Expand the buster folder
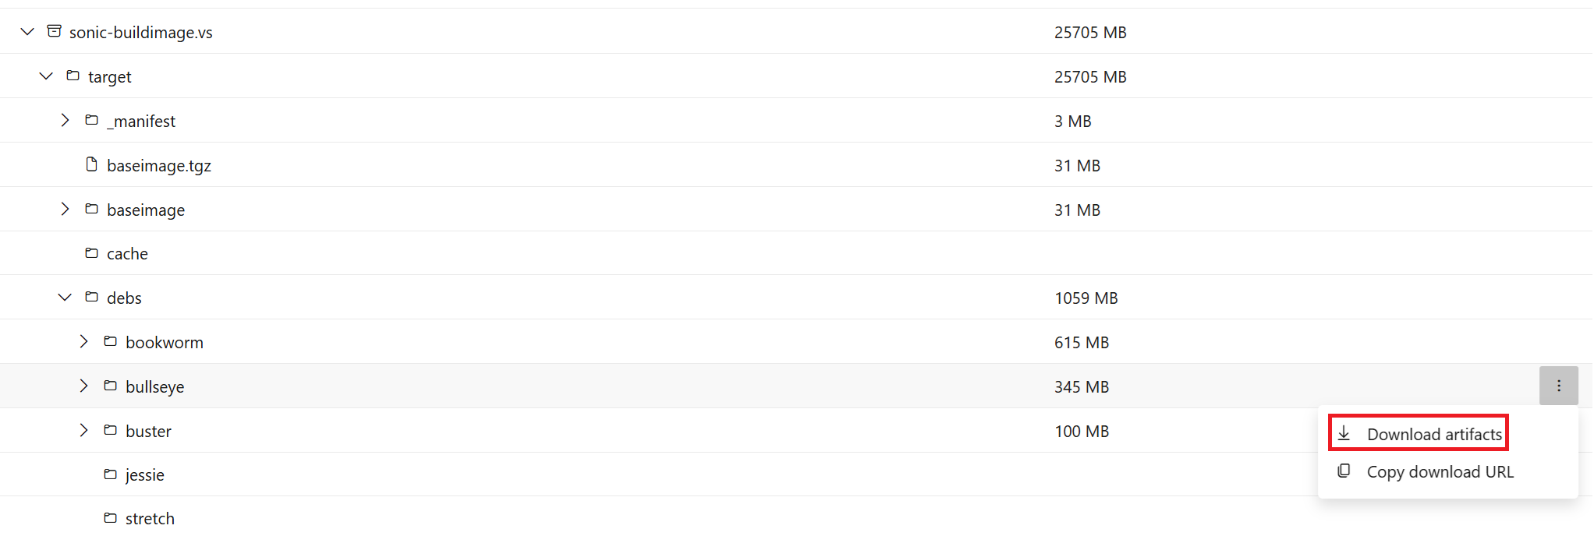The image size is (1594, 536). [83, 431]
